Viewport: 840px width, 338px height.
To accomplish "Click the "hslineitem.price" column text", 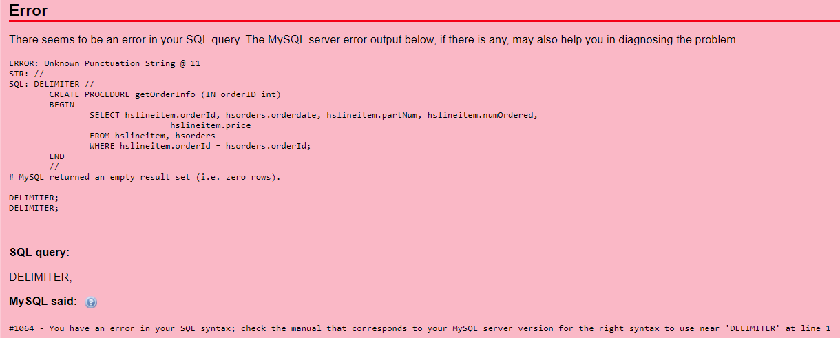I will [x=211, y=125].
